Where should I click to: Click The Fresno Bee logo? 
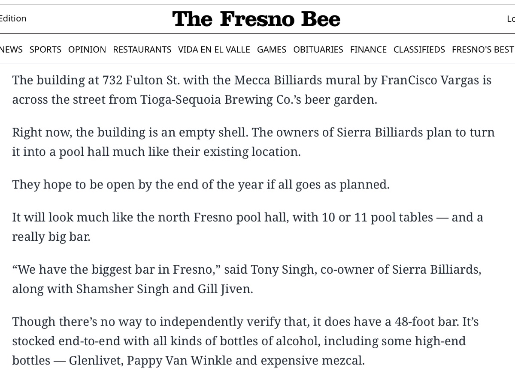tap(256, 19)
